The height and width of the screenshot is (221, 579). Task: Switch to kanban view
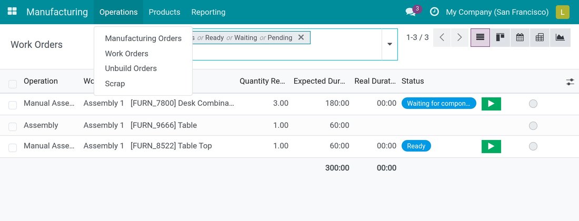click(500, 38)
